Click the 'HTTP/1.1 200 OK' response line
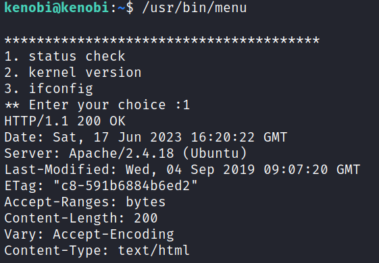Screen dimensions: 379x263 coord(65,121)
